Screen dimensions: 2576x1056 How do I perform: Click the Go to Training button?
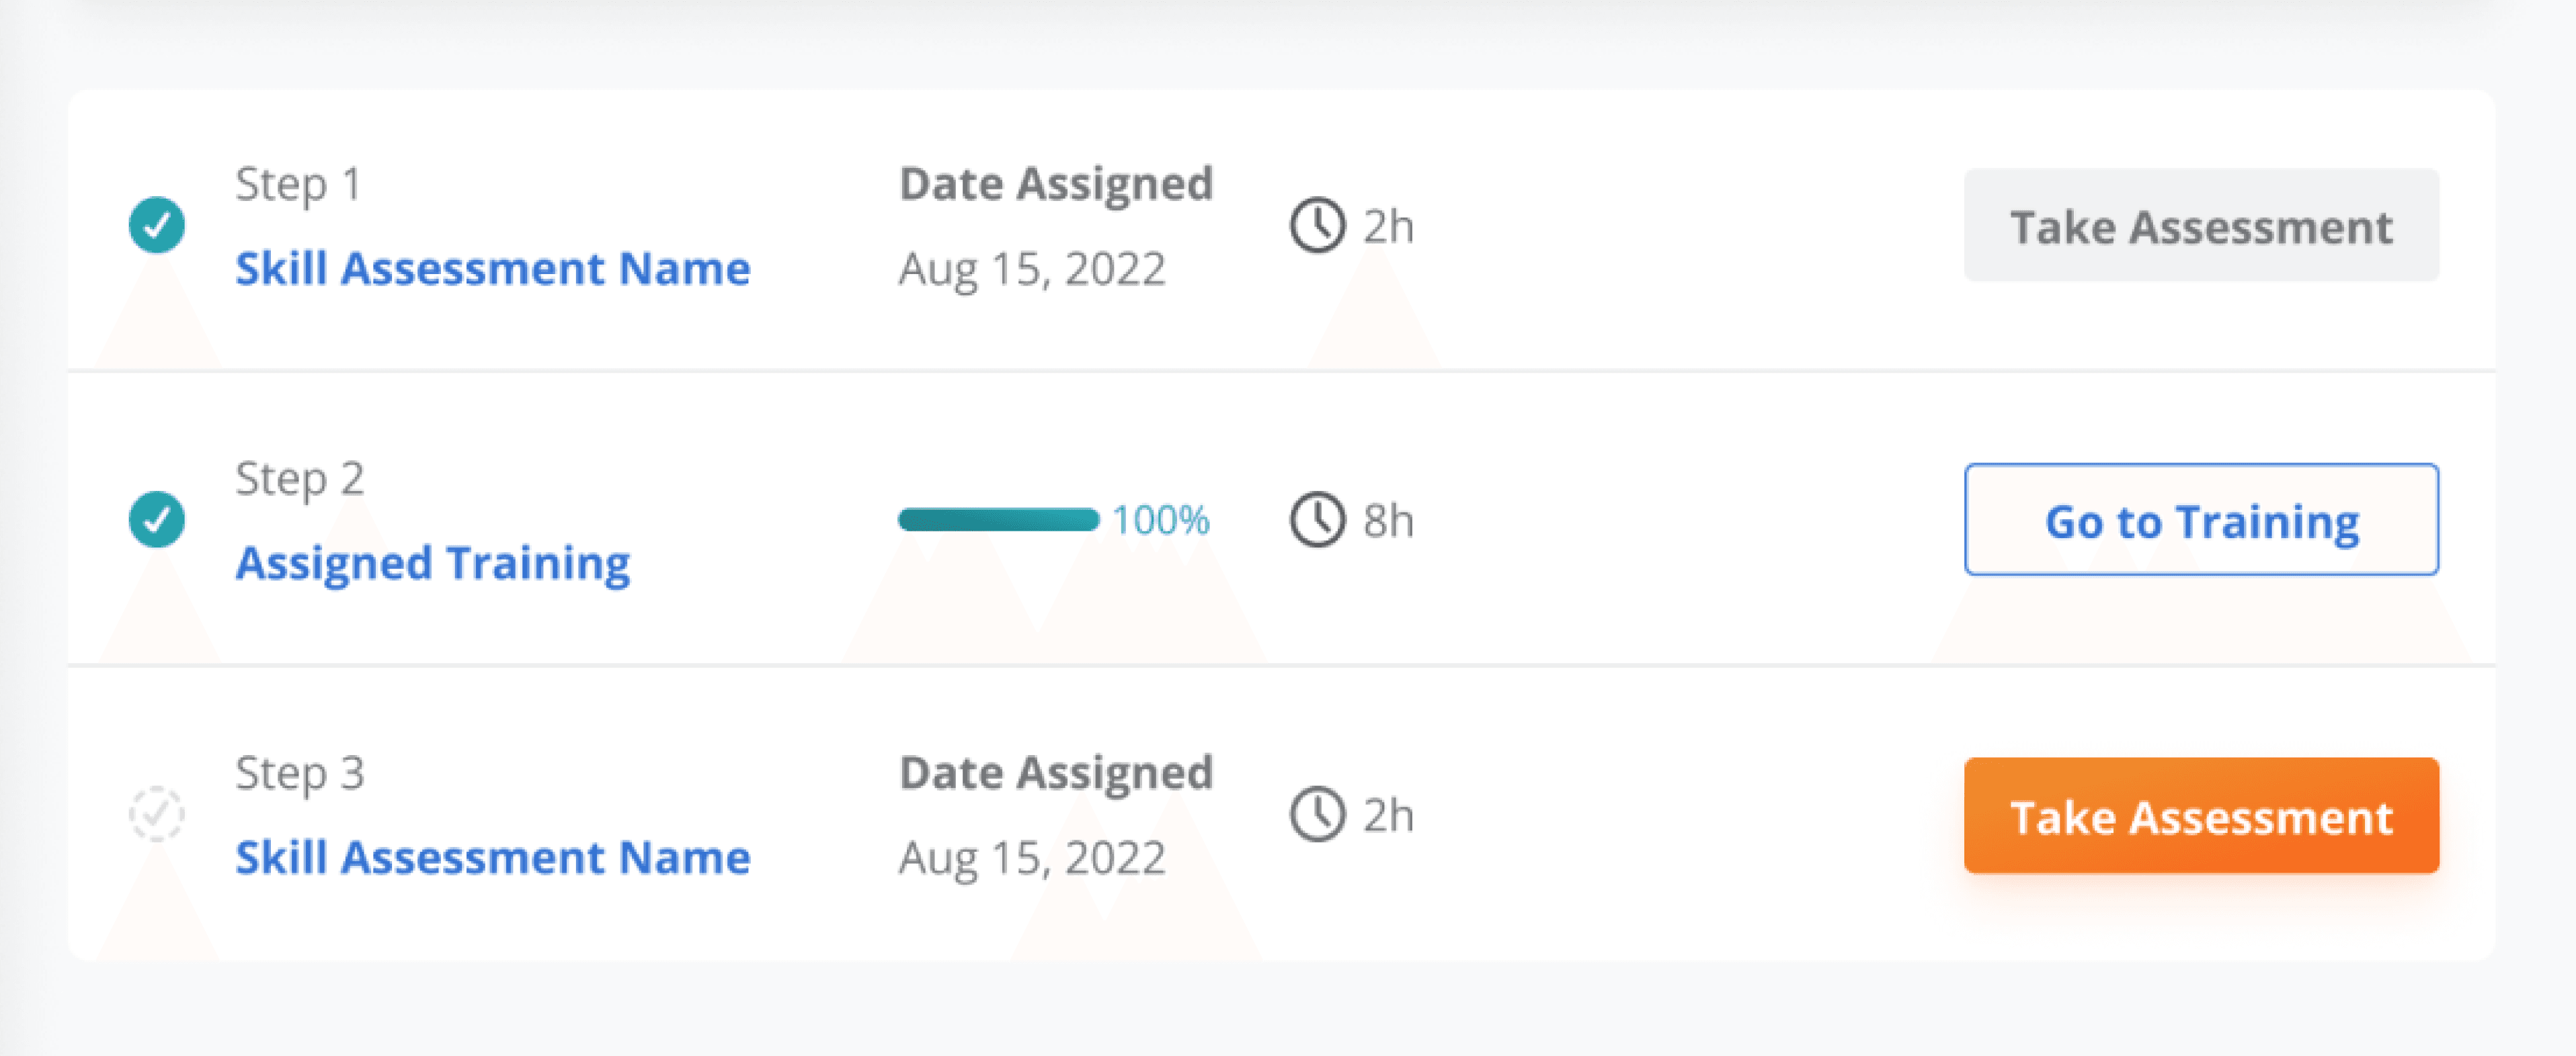2201,519
